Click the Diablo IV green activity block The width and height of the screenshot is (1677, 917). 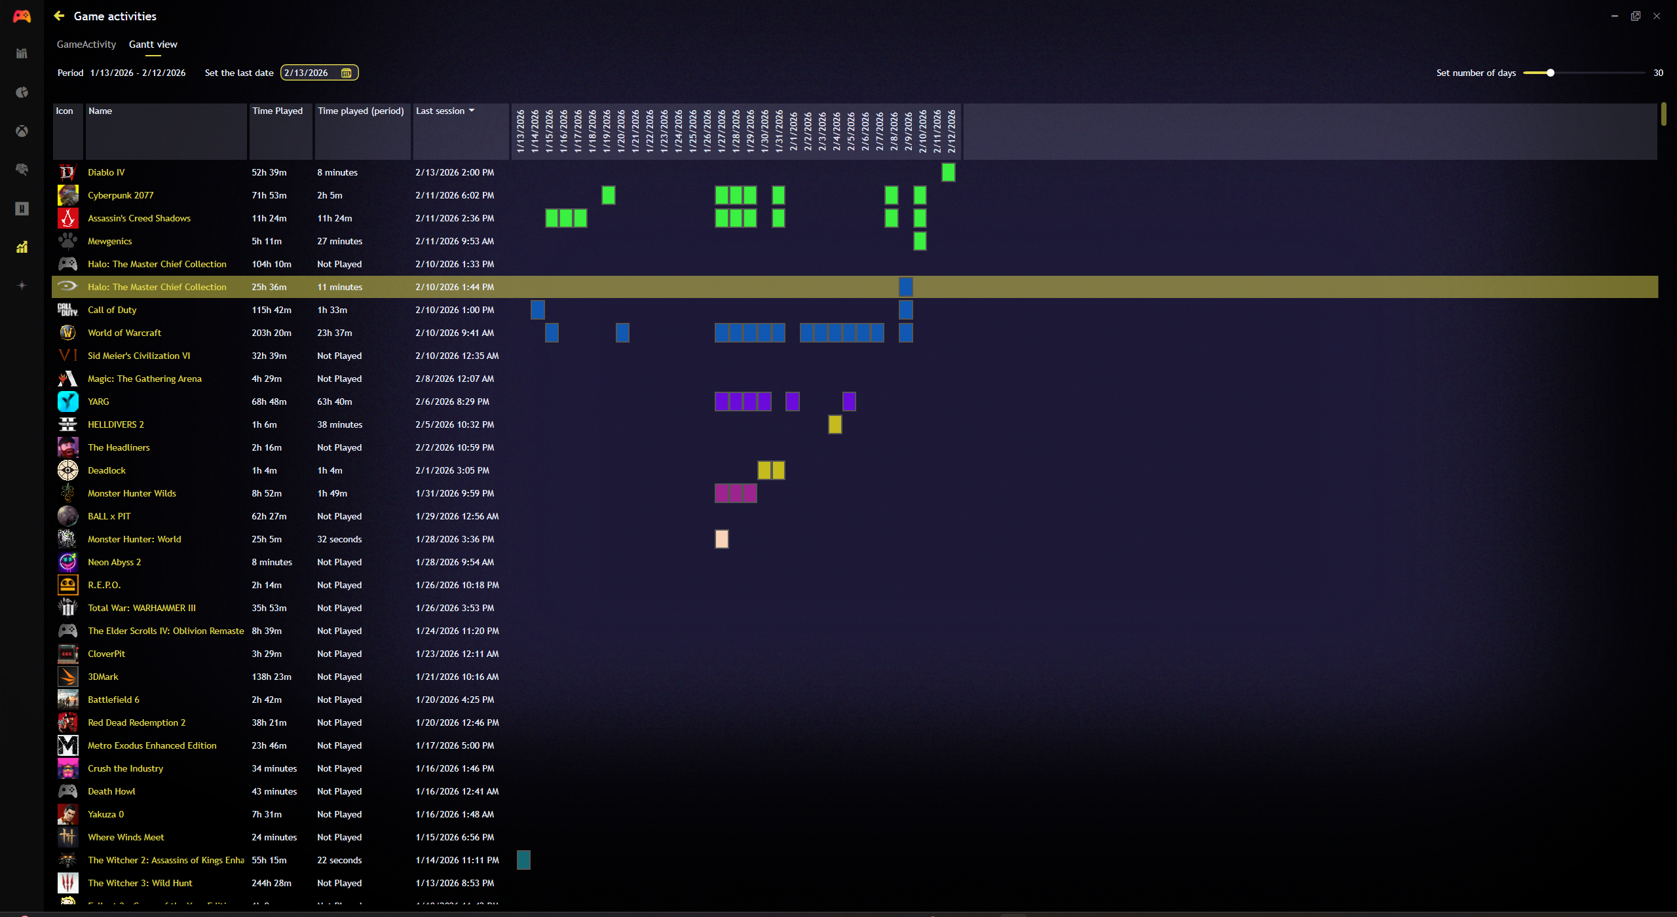pos(948,172)
